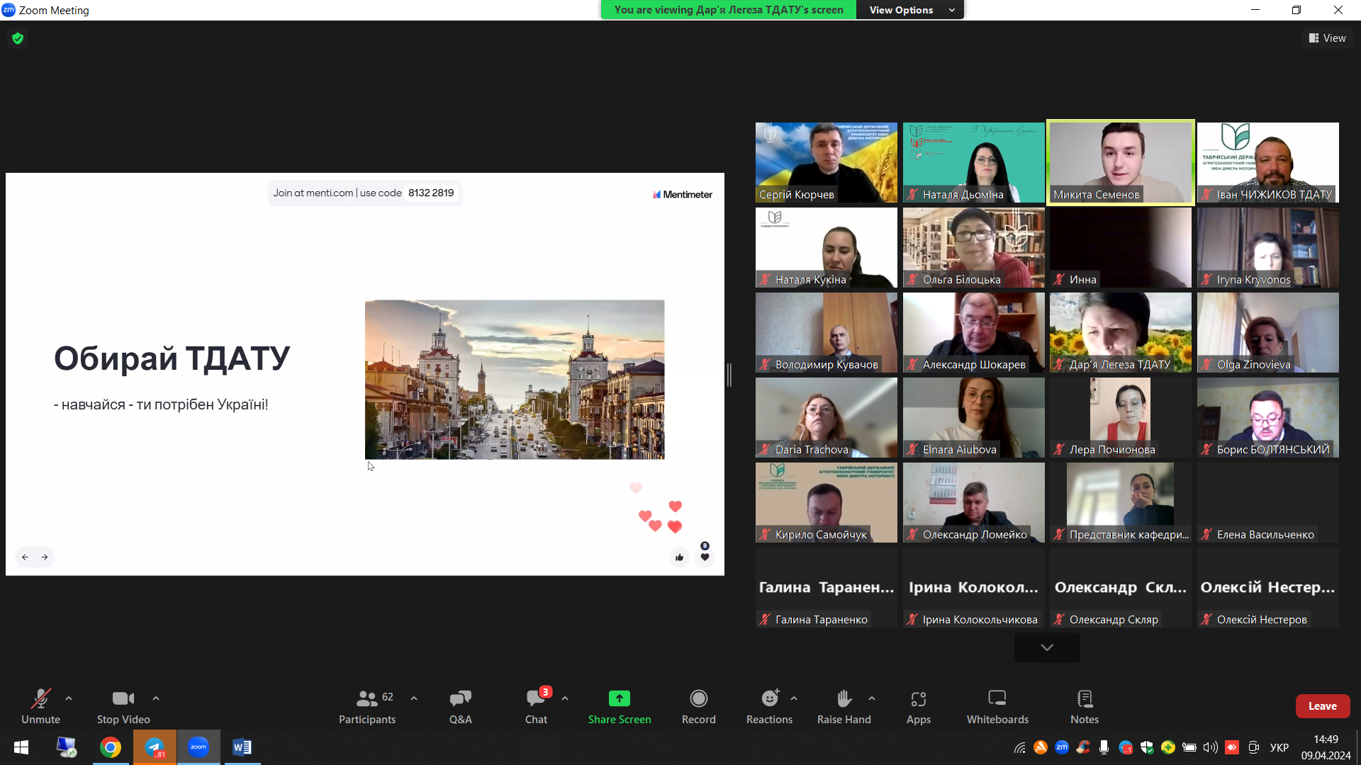
Task: Expand View Options dropdown
Action: tap(910, 10)
